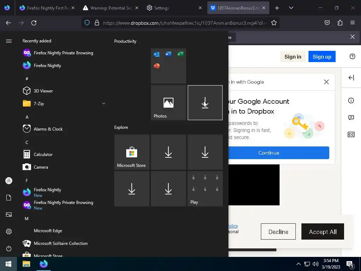Viewport: 361px width, 271px height.
Task: Open comments panel in Dropbox sidebar
Action: (351, 118)
